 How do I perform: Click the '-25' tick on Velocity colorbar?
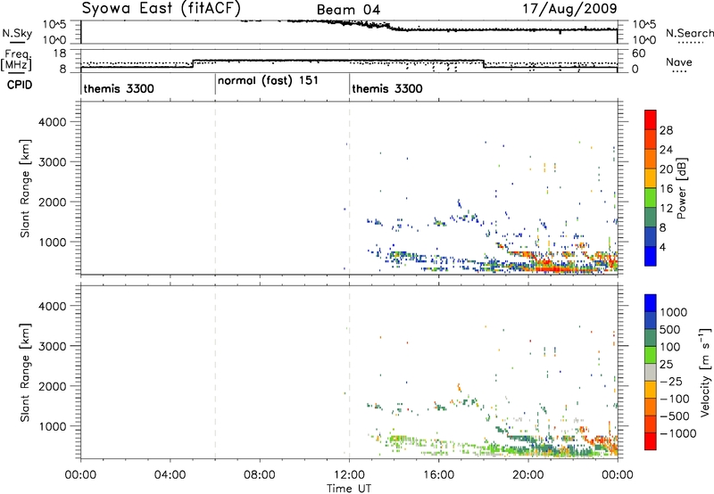[x=671, y=382]
